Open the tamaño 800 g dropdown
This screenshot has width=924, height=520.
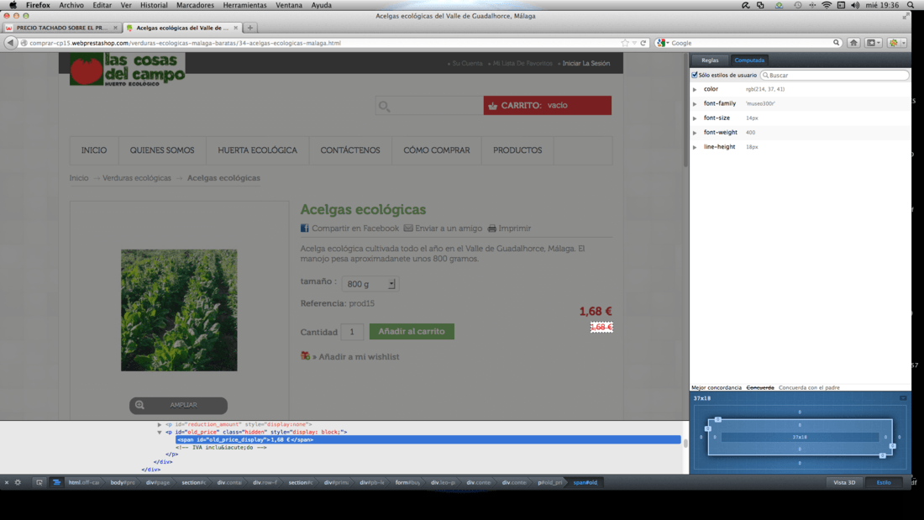(370, 284)
